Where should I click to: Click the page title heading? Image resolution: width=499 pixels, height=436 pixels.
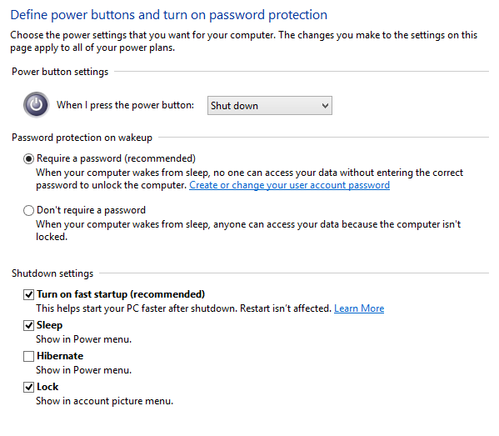pyautogui.click(x=168, y=15)
